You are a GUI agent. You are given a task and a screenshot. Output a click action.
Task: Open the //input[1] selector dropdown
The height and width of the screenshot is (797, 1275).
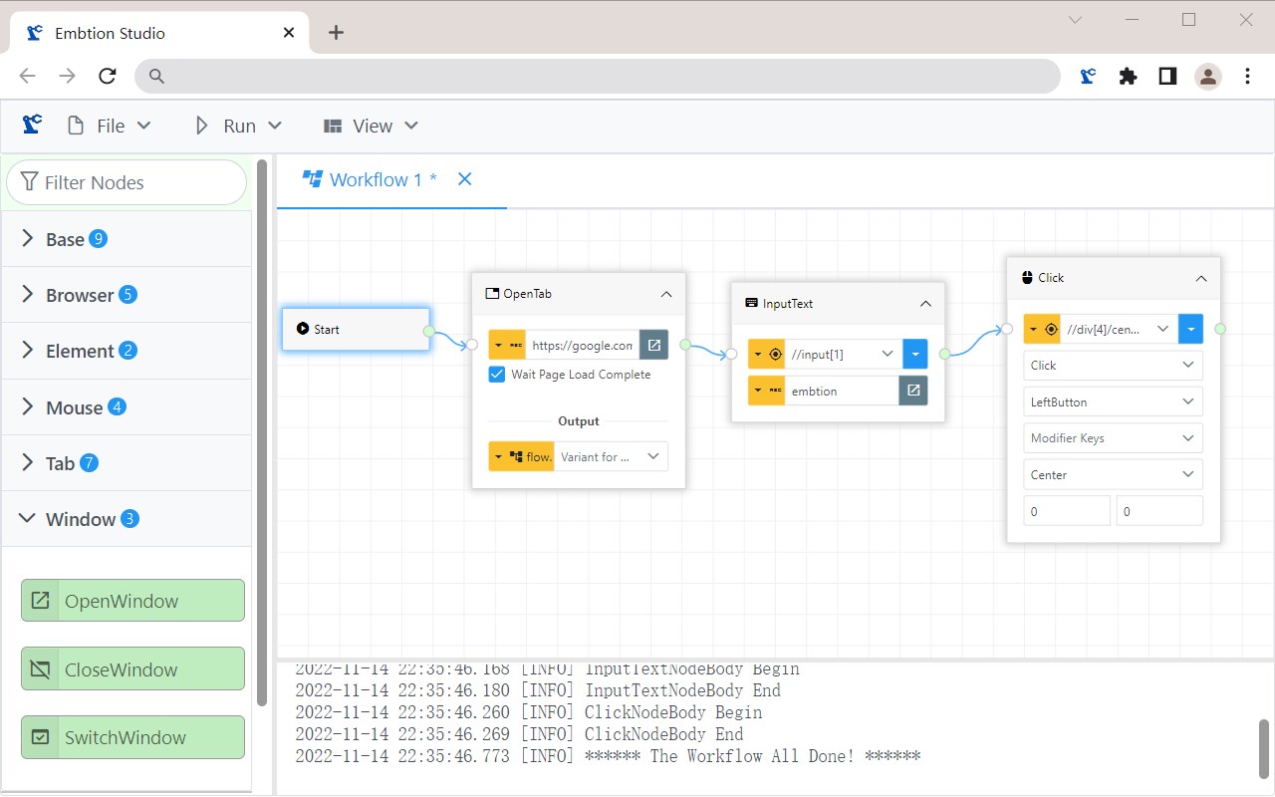pyautogui.click(x=843, y=354)
